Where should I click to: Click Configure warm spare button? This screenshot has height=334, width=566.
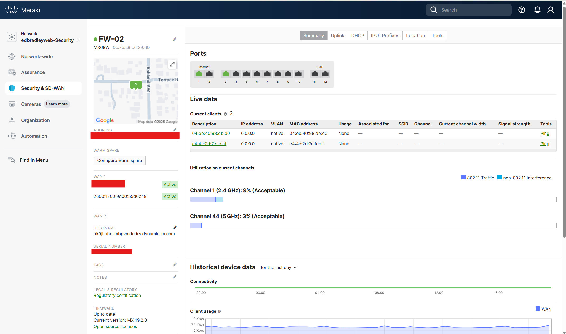tap(119, 160)
